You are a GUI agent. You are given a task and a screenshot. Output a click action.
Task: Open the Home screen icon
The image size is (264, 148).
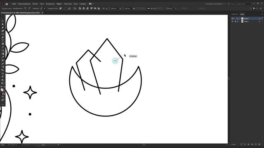coord(7,4)
